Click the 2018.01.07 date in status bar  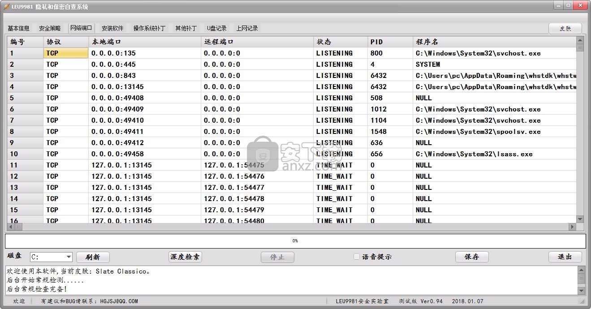[x=467, y=301]
